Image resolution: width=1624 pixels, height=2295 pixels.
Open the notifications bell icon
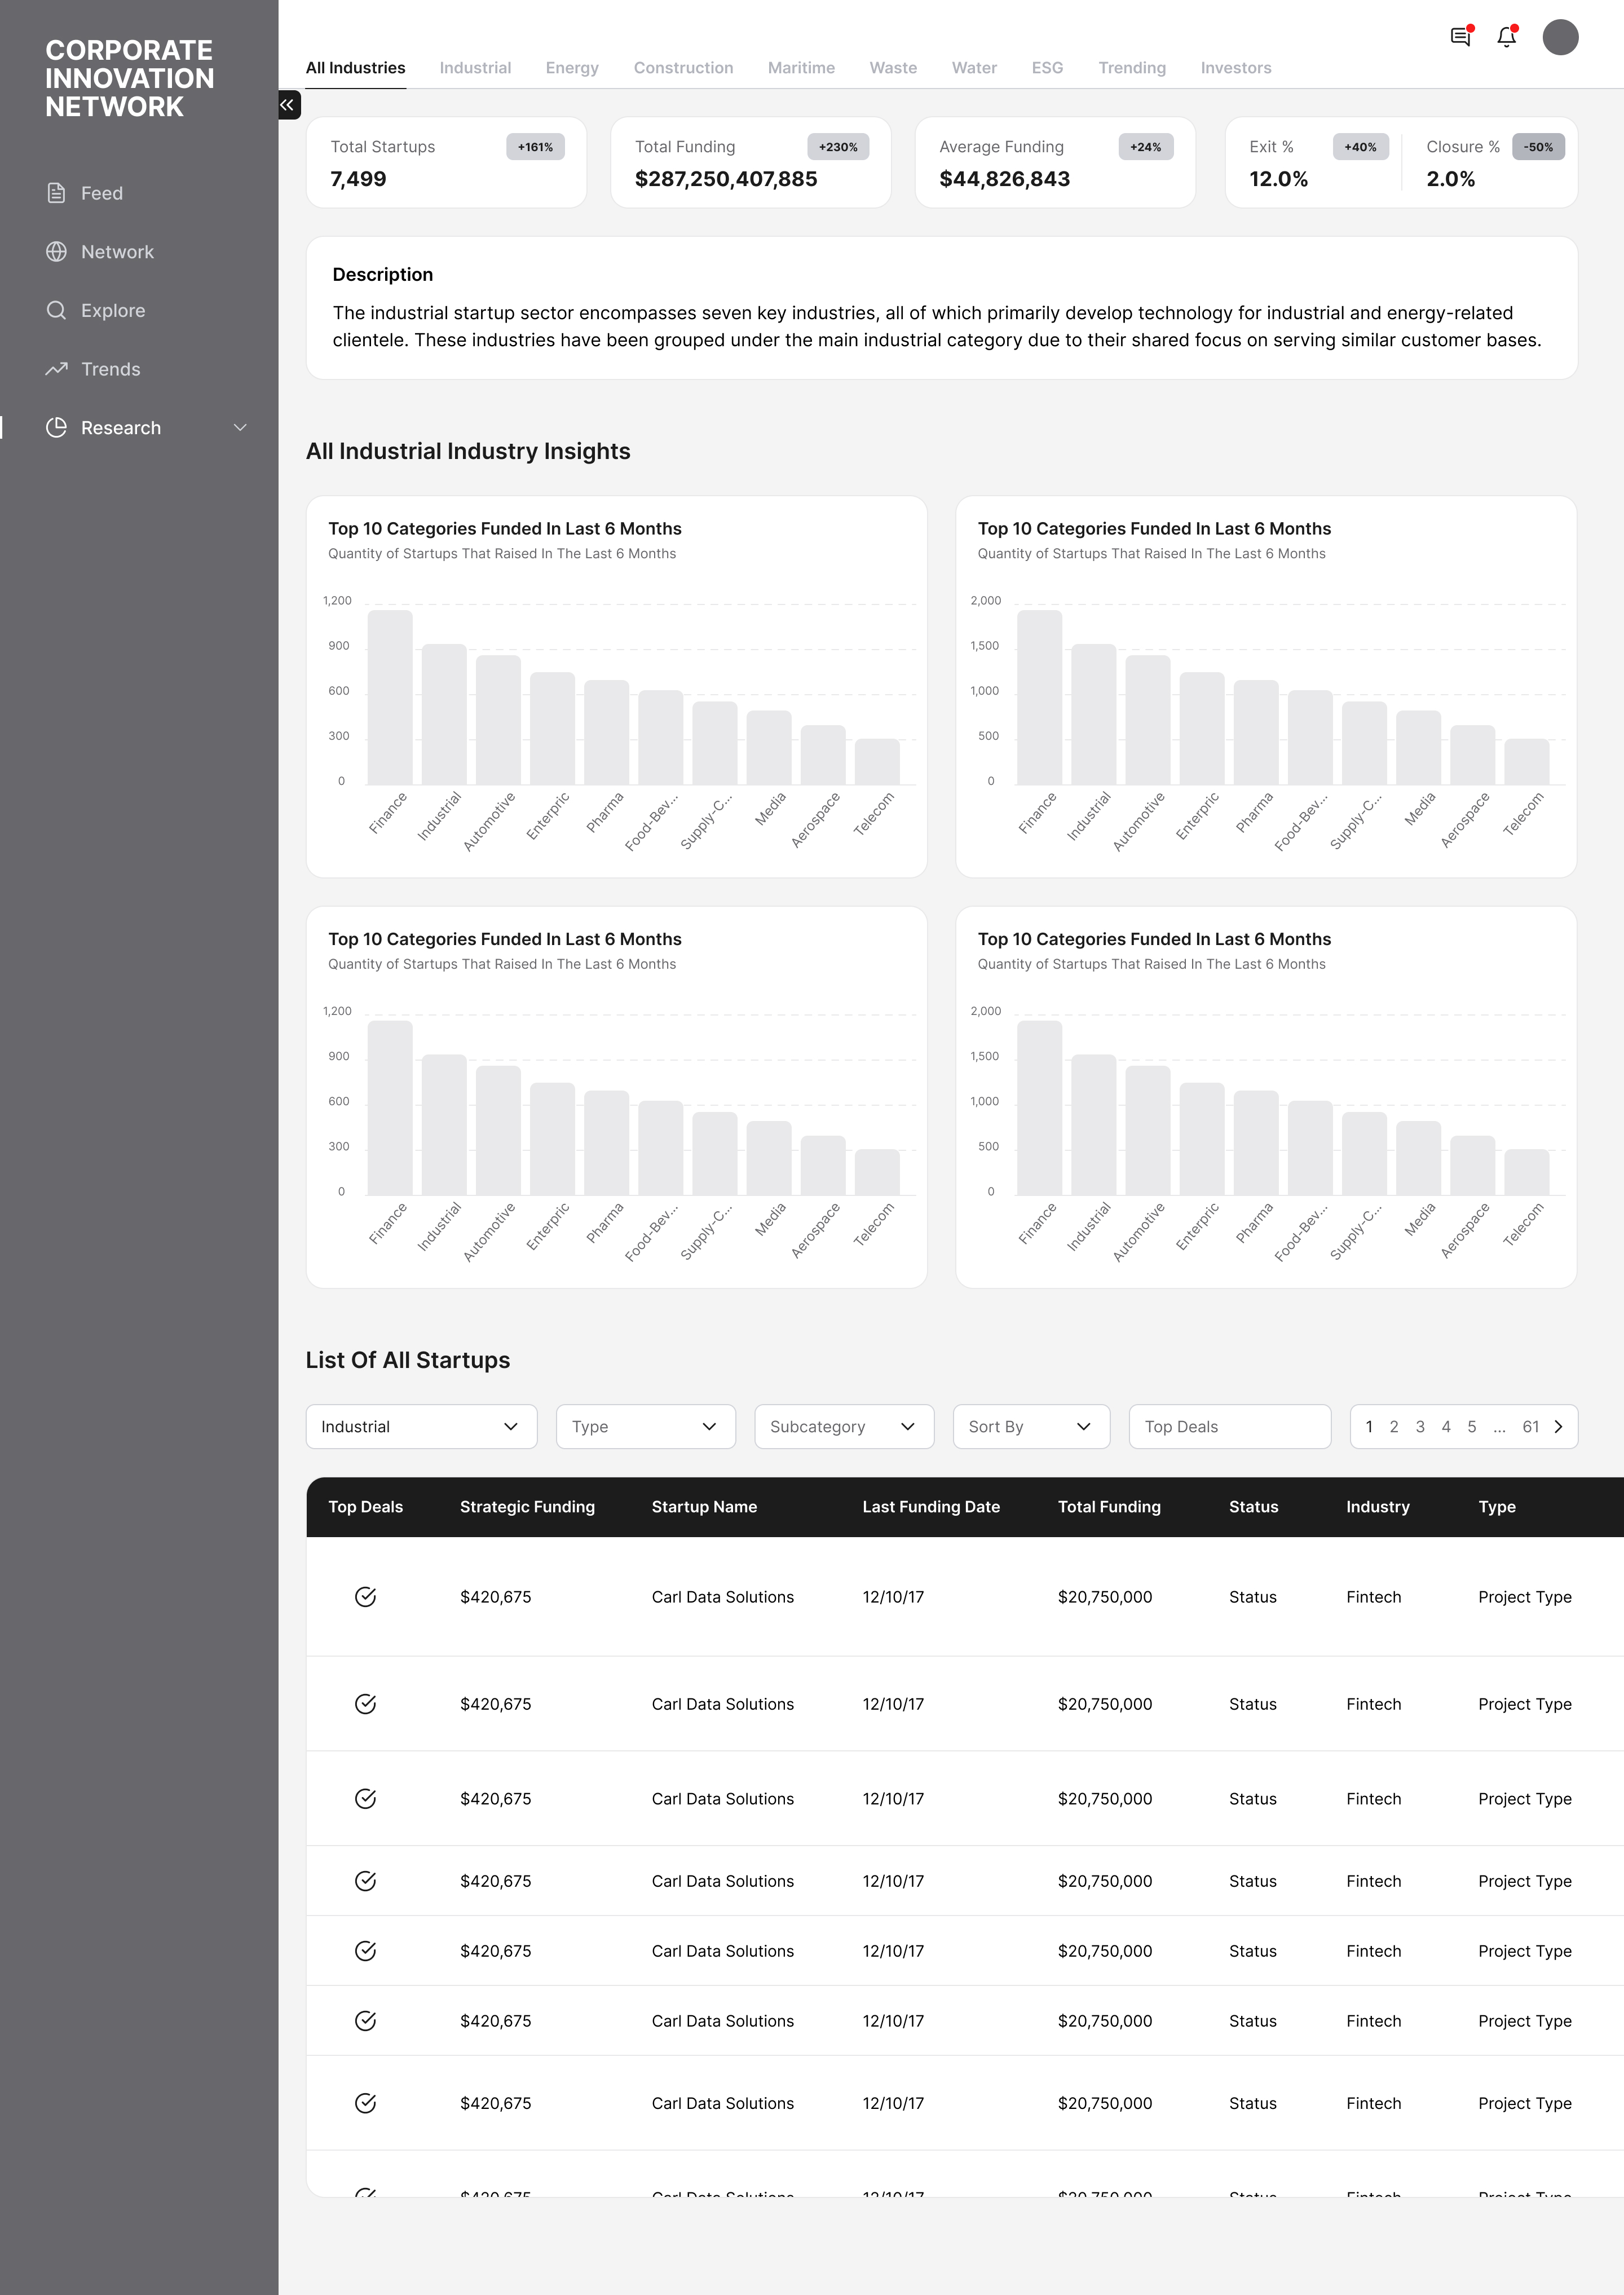click(1506, 37)
